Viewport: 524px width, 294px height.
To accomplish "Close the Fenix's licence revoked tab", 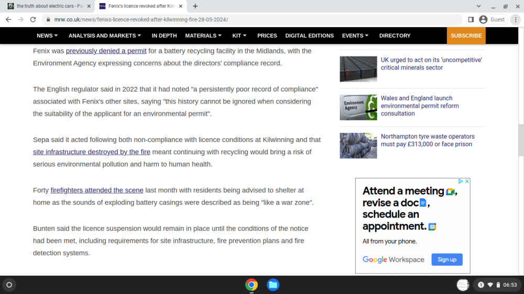I will pyautogui.click(x=181, y=6).
